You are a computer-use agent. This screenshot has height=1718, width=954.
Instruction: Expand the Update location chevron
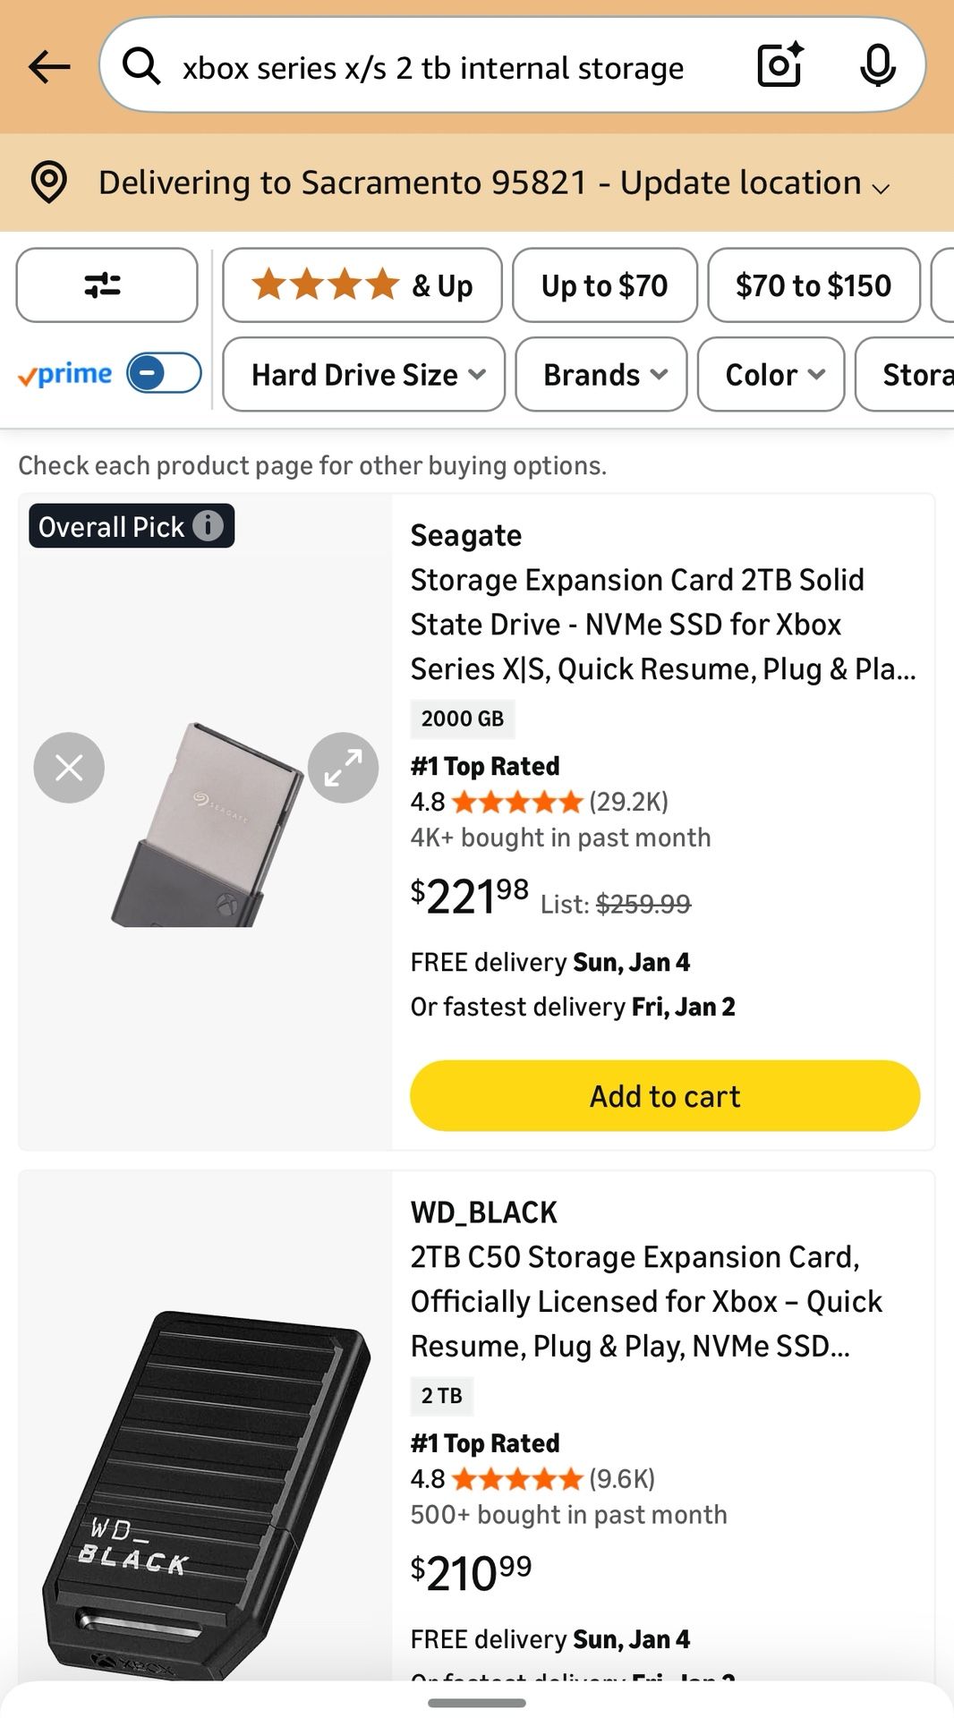(881, 186)
